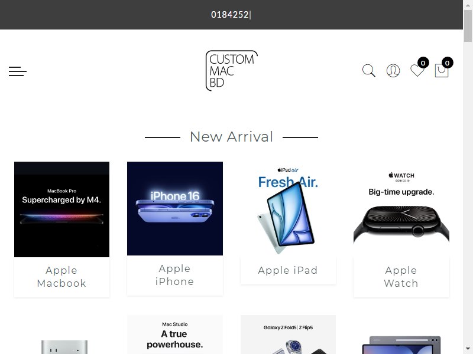
Task: Open the Mac Studio powerhouse image
Action: pyautogui.click(x=175, y=335)
